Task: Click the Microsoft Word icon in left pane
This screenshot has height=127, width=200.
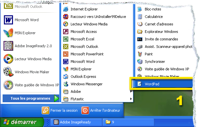Action: point(8,20)
